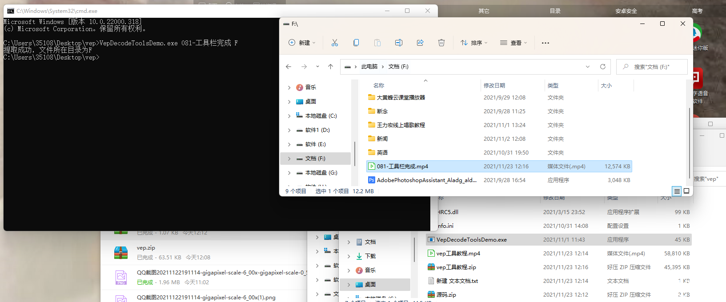726x302 pixels.
Task: Click 此电脑 in the address breadcrumb
Action: 369,67
